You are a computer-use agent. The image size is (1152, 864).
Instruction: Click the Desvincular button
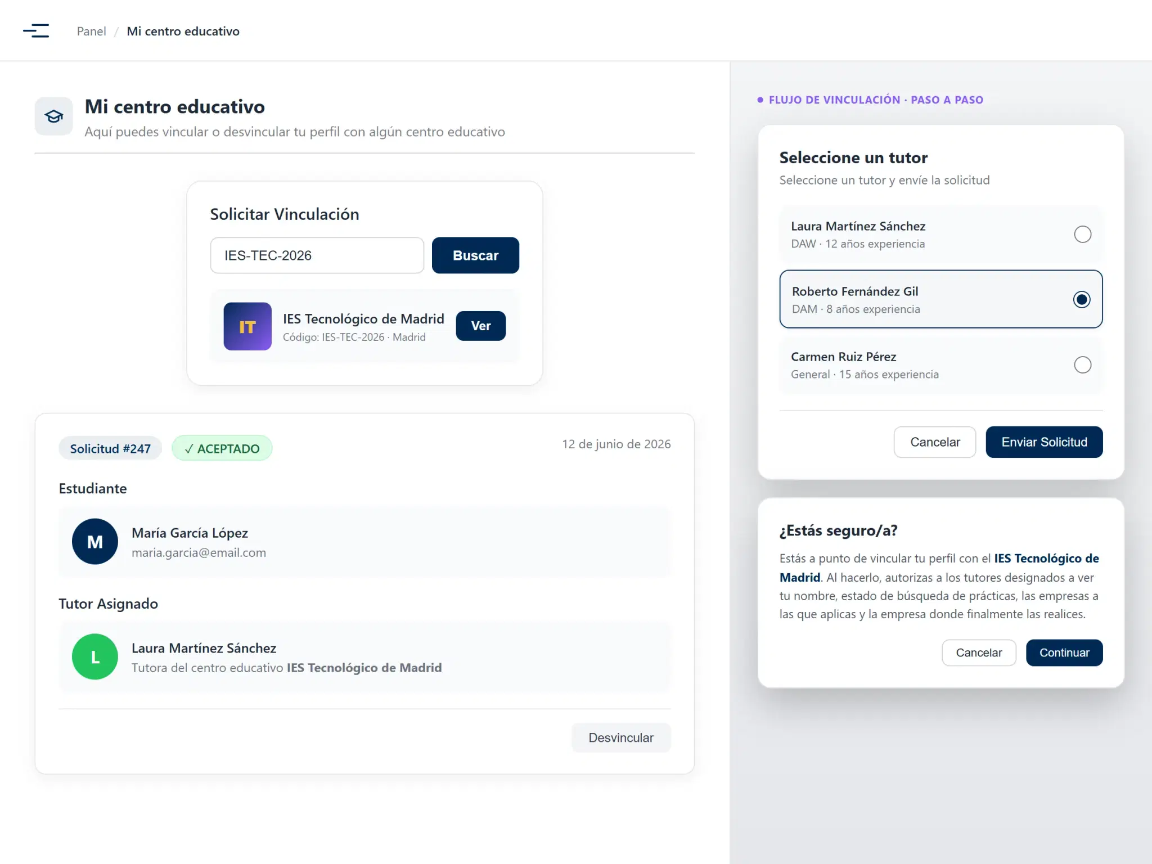[x=621, y=737]
